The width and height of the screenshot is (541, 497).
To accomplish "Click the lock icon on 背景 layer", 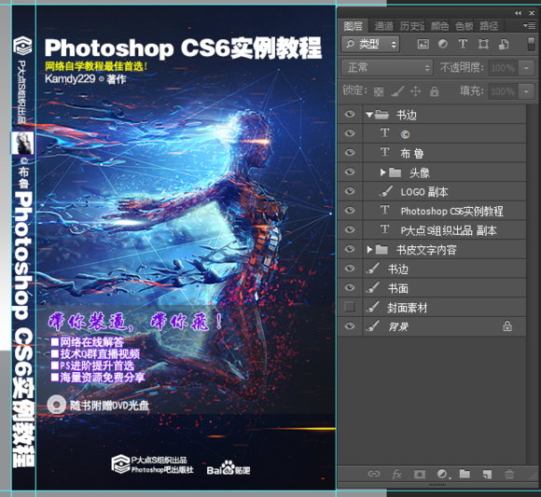I will pos(507,326).
